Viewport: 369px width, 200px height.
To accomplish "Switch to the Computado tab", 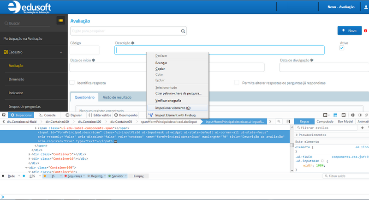I will pos(325,121).
